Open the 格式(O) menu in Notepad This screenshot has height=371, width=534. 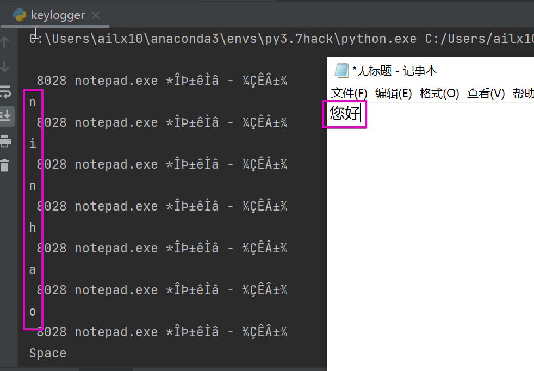tap(439, 93)
